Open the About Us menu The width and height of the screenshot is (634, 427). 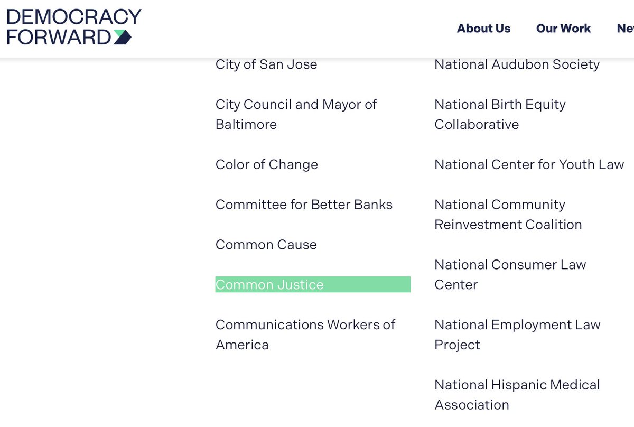coord(483,29)
